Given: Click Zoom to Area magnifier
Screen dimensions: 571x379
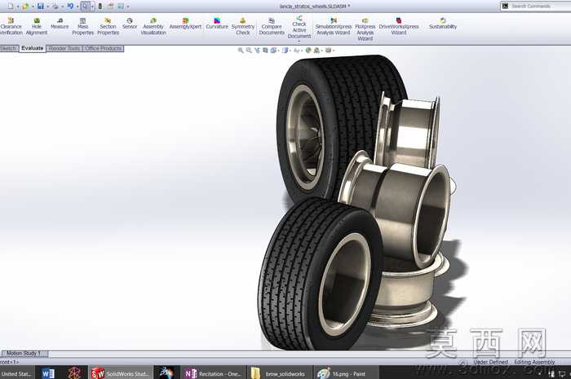Looking at the screenshot, I should 249,51.
